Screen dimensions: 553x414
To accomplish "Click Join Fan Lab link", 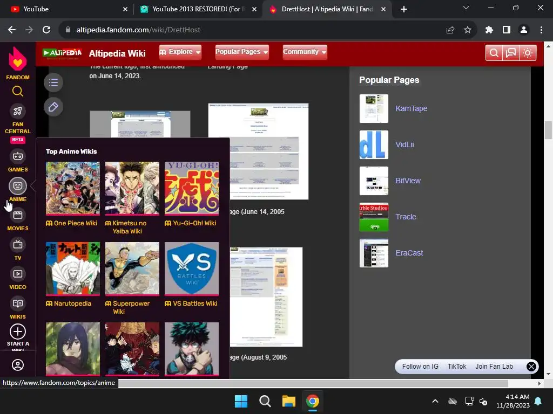I will [494, 367].
